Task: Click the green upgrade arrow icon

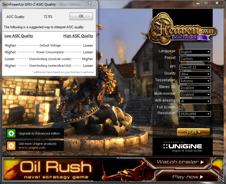Action: pos(11,133)
